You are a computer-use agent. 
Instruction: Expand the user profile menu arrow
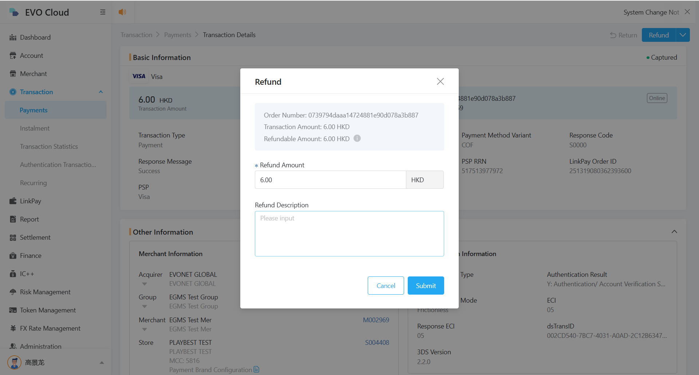click(x=102, y=363)
